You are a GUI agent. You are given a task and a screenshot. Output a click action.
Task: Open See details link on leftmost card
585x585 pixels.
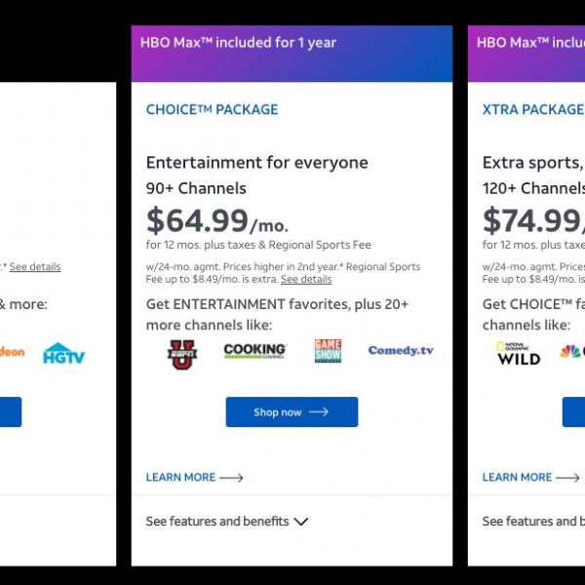tap(35, 267)
